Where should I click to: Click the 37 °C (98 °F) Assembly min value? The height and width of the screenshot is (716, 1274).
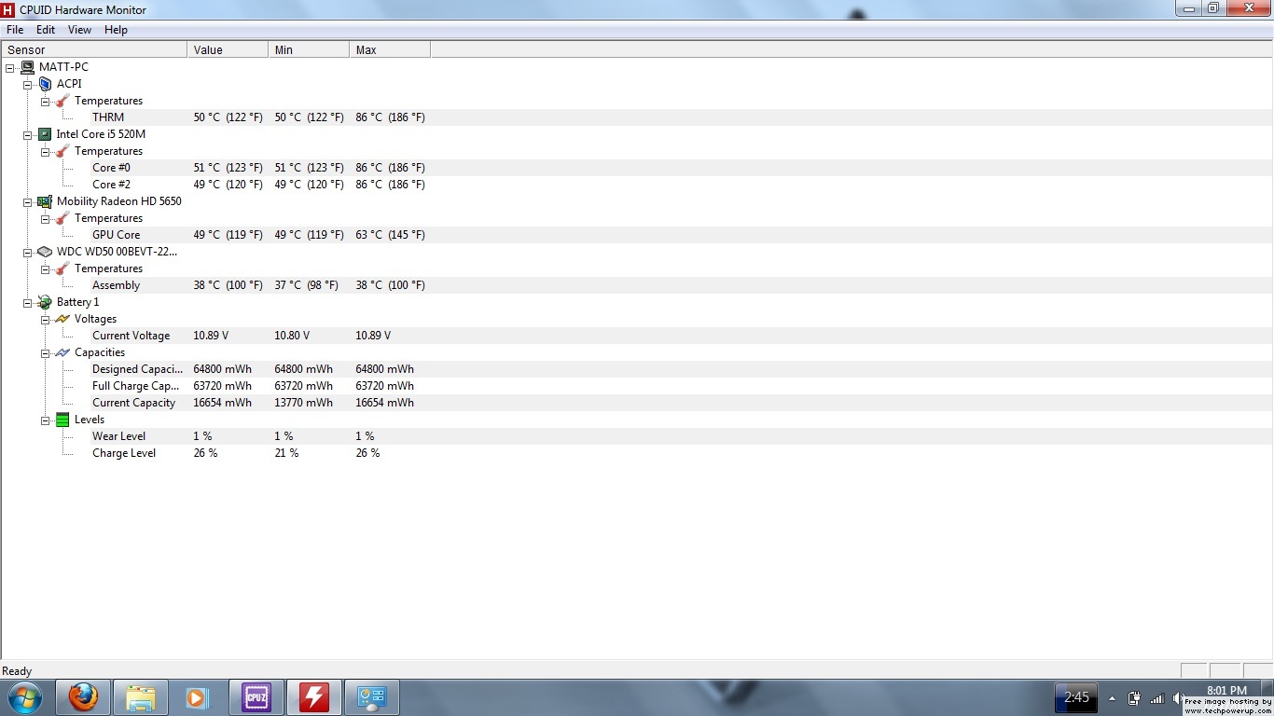pyautogui.click(x=306, y=285)
